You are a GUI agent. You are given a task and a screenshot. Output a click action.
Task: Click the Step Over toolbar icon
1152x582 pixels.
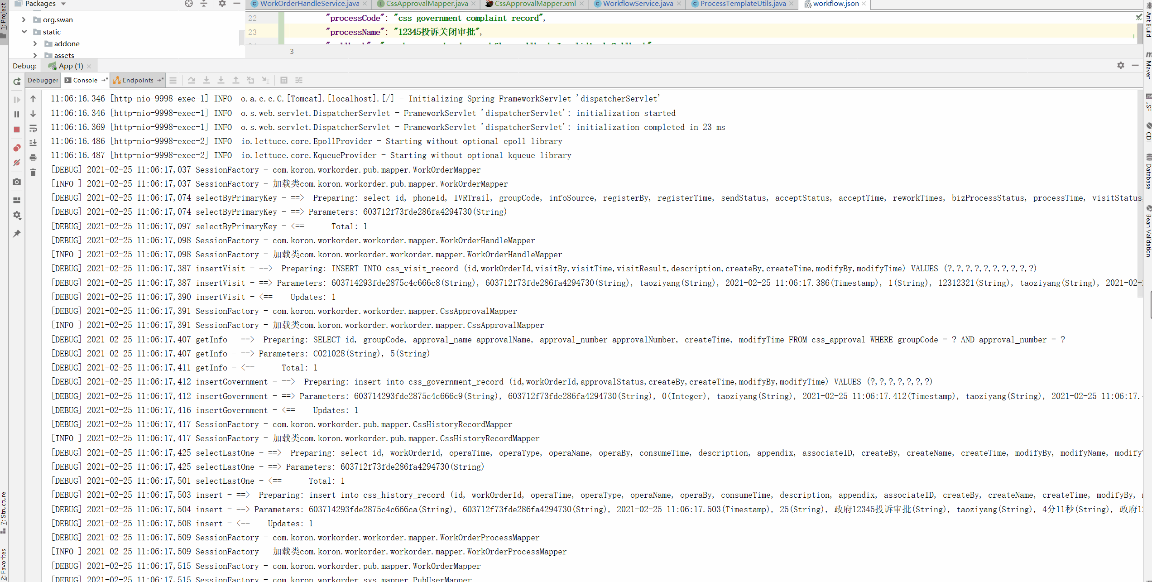click(x=192, y=80)
